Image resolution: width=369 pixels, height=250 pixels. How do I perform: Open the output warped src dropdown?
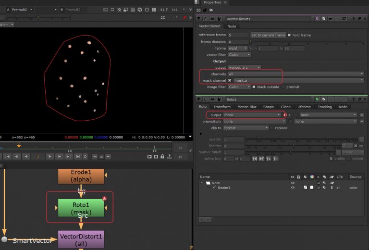[x=244, y=68]
